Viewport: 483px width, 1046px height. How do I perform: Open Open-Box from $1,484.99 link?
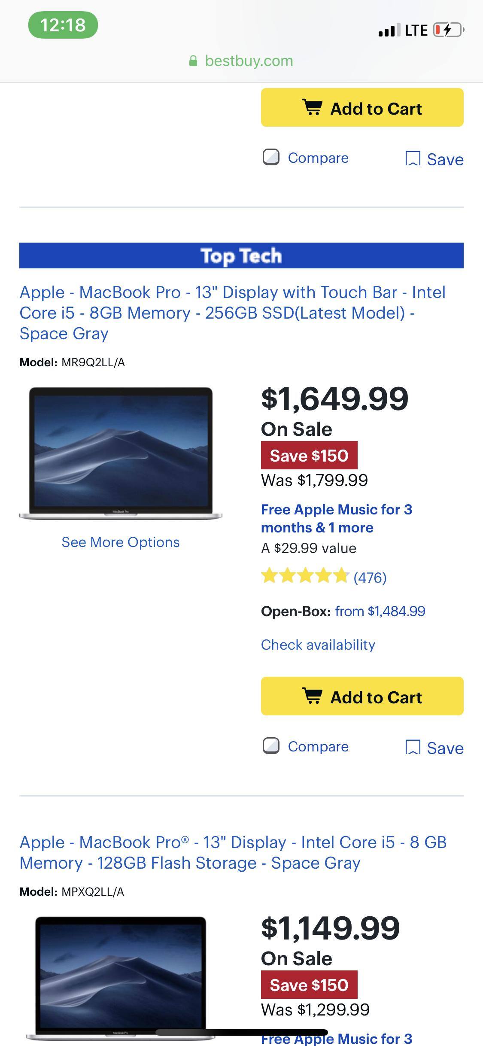380,611
